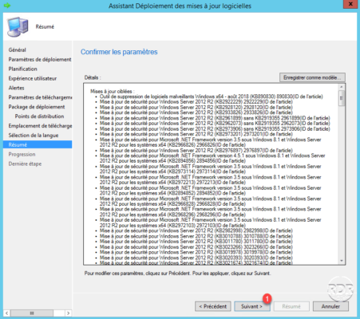Viewport: 360px width, 319px height.
Task: Click the KB2928120 security update line
Action: 196,107
